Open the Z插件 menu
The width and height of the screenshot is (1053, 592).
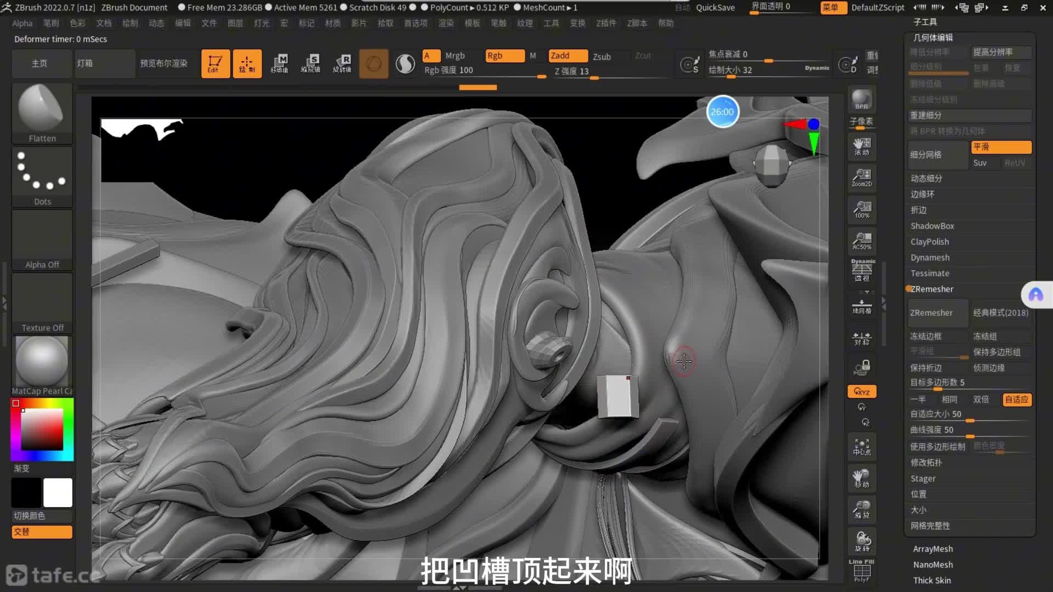(606, 23)
